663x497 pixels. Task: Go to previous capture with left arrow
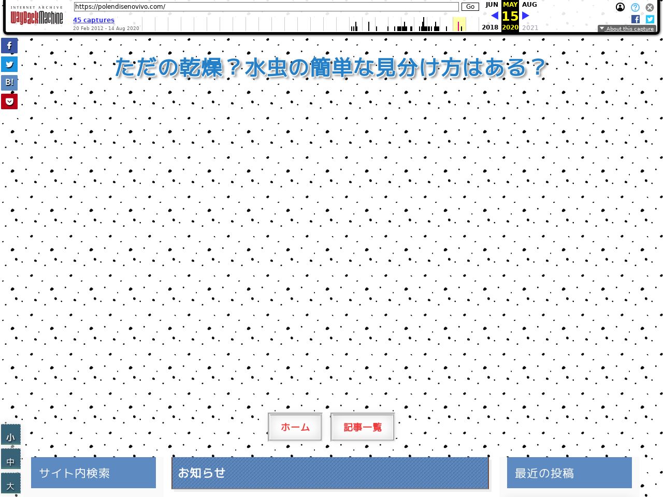click(x=495, y=16)
